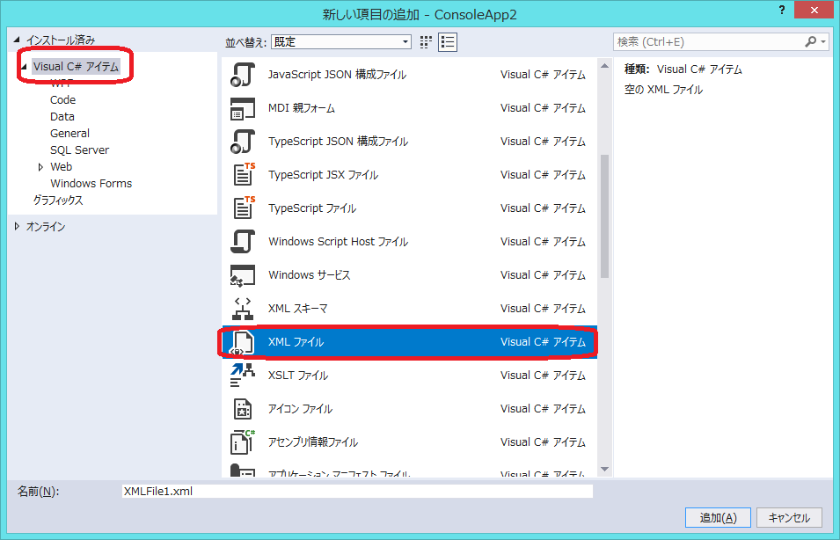Click the MDI 親フォーム label
The image size is (840, 540).
pyautogui.click(x=302, y=108)
